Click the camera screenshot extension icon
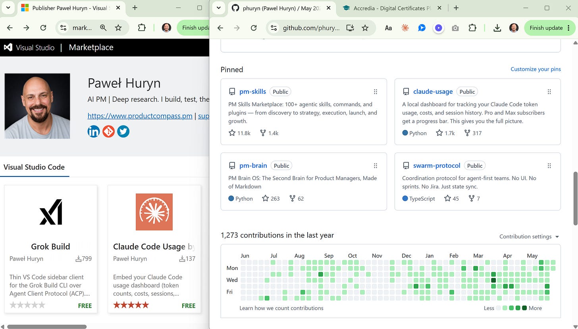Screen dimensions: 578x329 pos(455,28)
